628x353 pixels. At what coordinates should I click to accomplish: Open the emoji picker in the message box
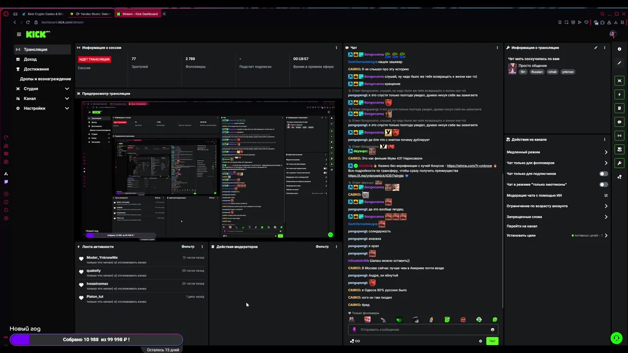493,329
